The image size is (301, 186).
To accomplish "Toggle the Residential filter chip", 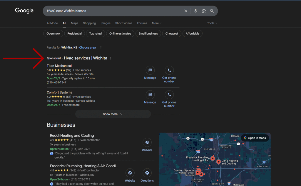I will [x=74, y=33].
